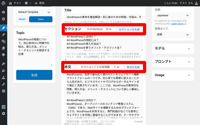
Task: Open the Media library sidebar icon
Action: tap(4, 41)
